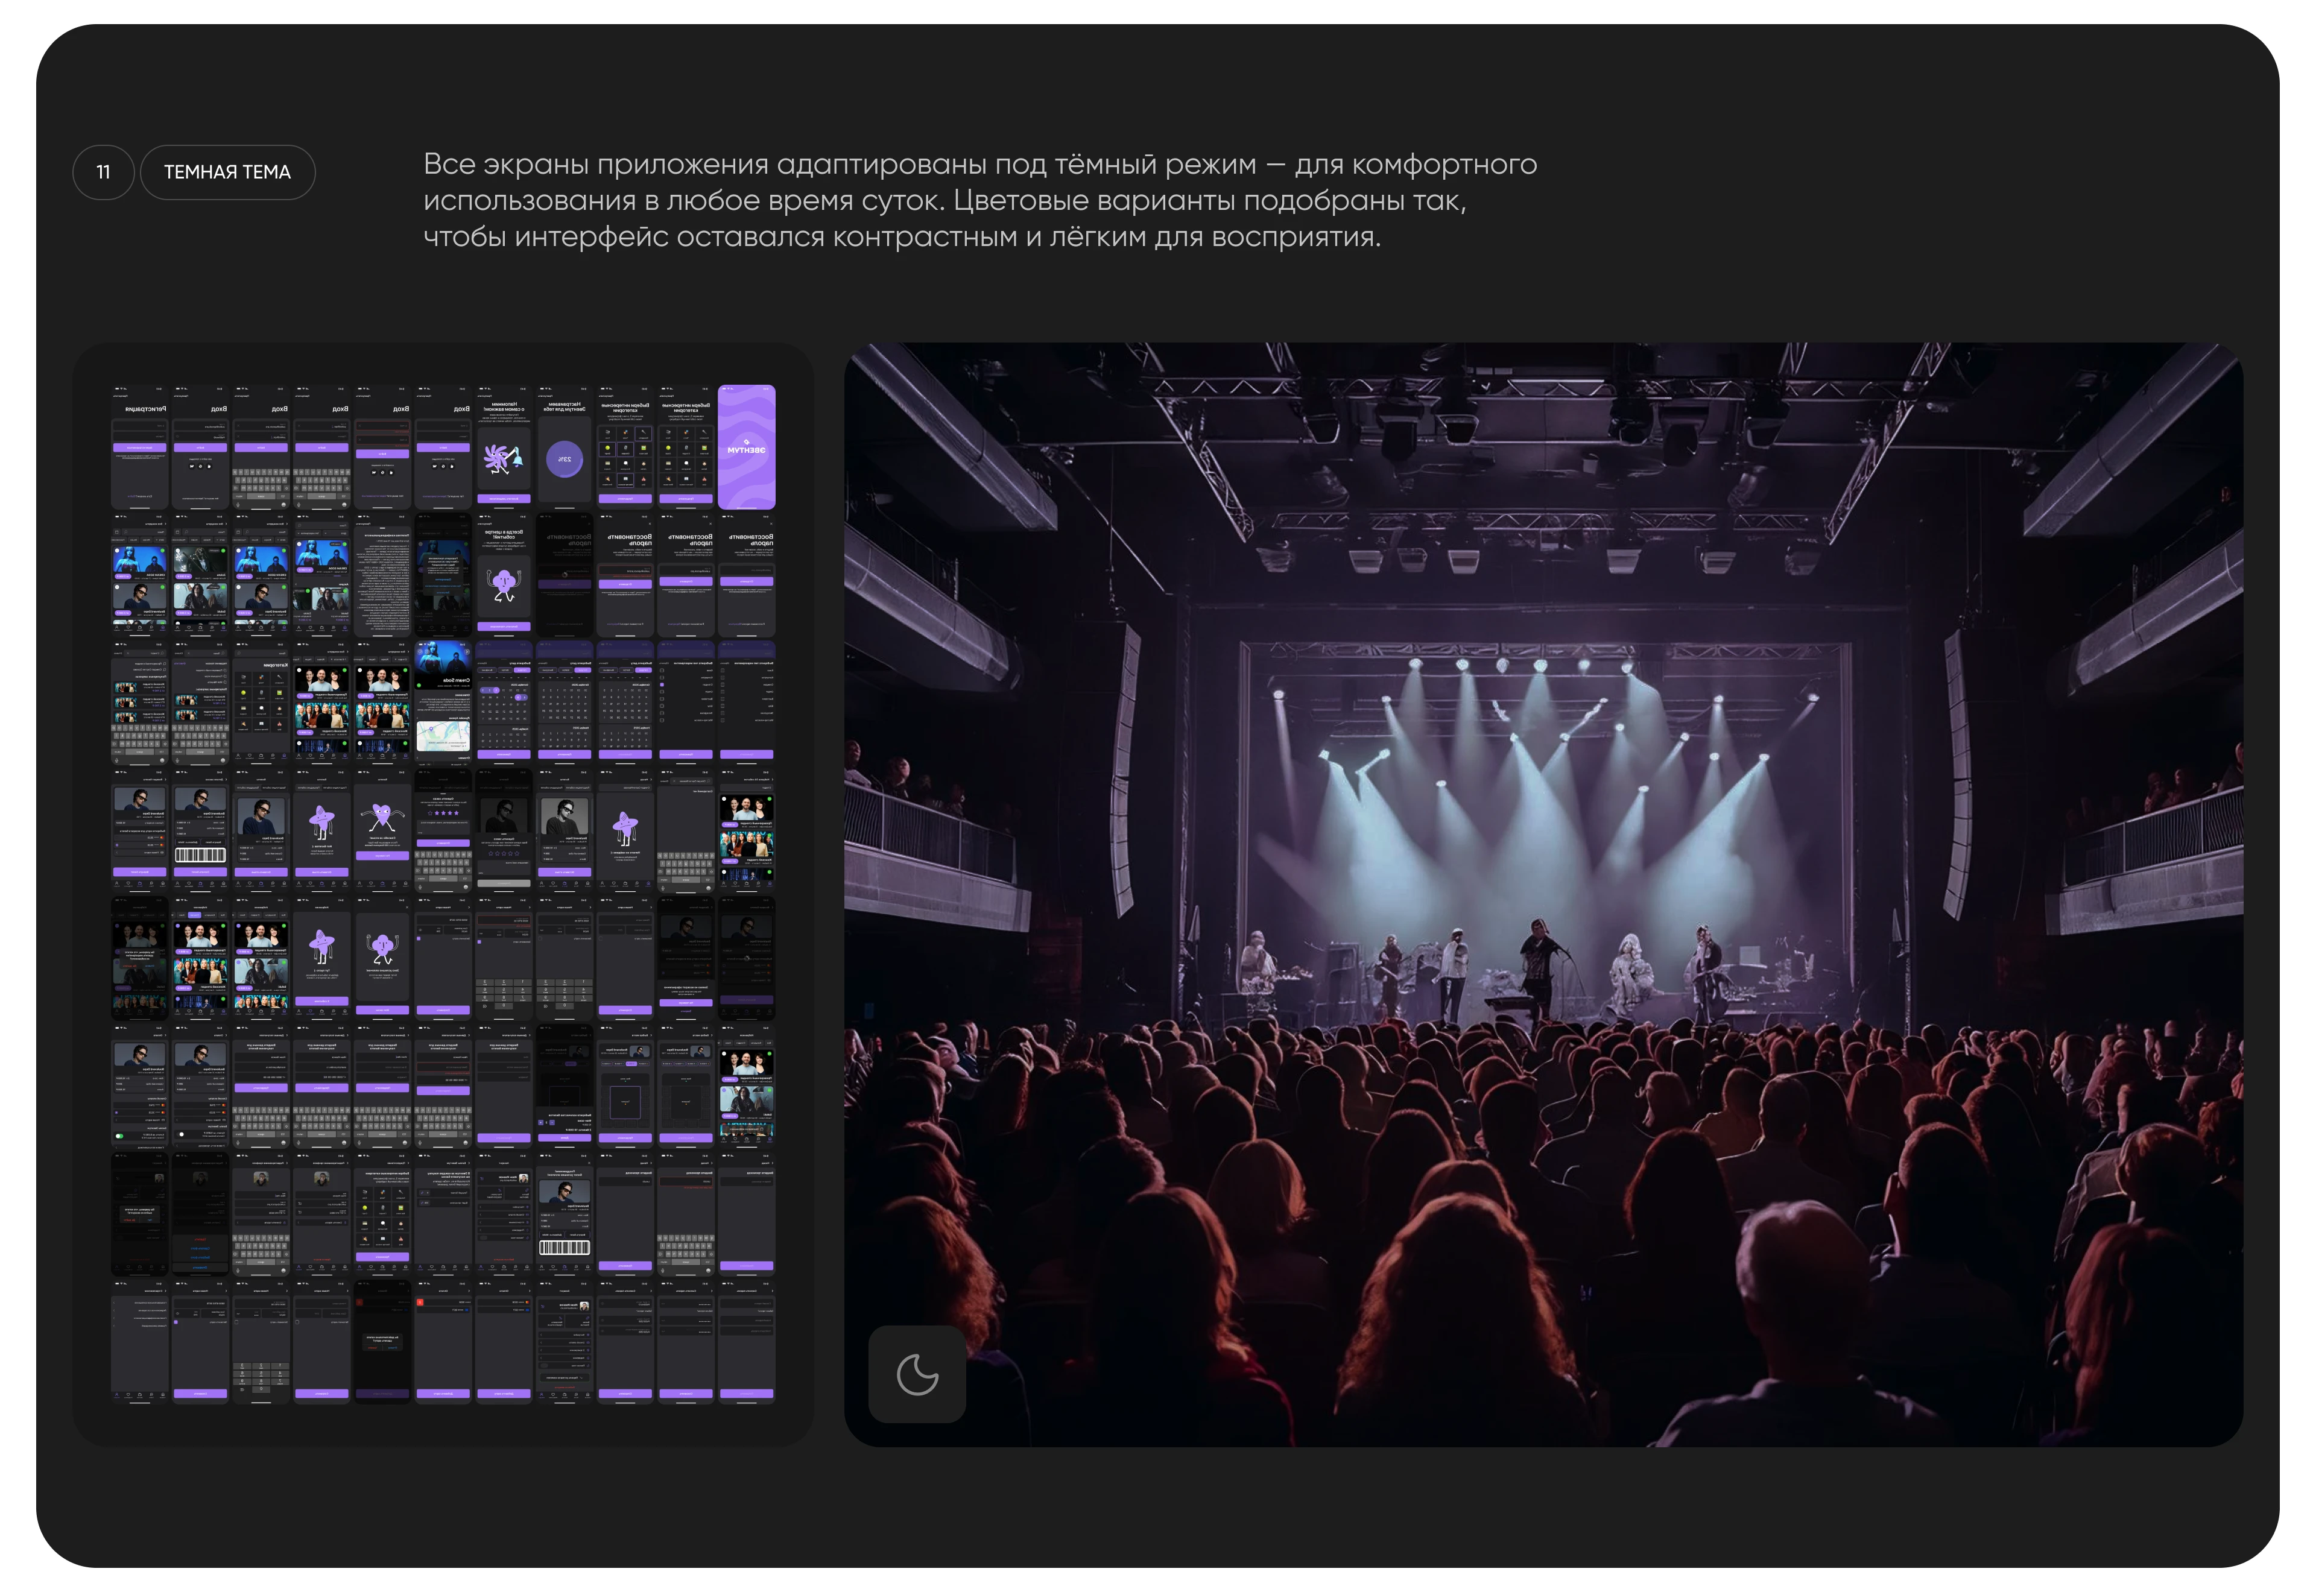Click the purple Эвентум splash screen logo
Screen dimensions: 2316x1592
click(x=746, y=447)
